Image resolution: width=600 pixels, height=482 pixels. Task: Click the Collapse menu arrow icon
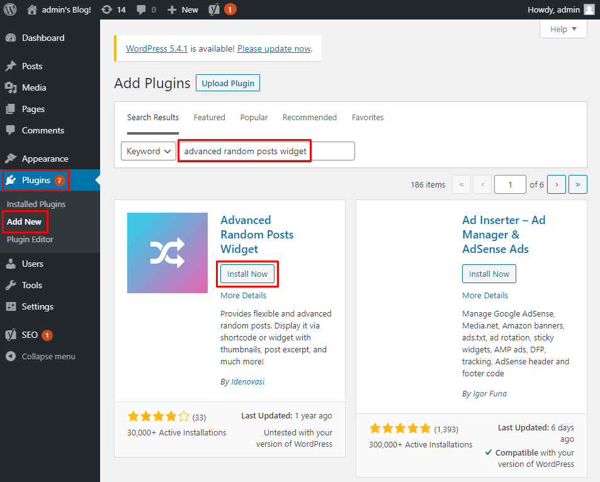click(x=11, y=356)
